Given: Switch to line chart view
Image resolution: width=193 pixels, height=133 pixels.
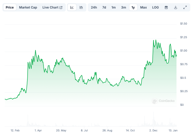Looking at the screenshot, I should pyautogui.click(x=72, y=7).
